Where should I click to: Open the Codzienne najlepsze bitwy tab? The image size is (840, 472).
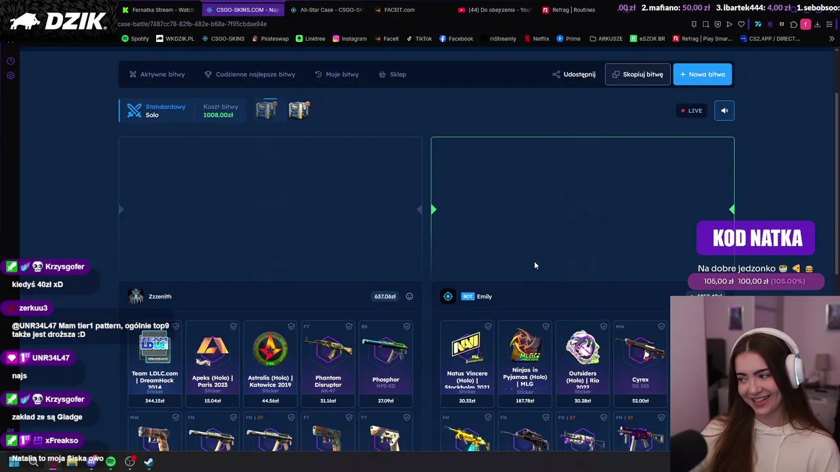coord(250,74)
